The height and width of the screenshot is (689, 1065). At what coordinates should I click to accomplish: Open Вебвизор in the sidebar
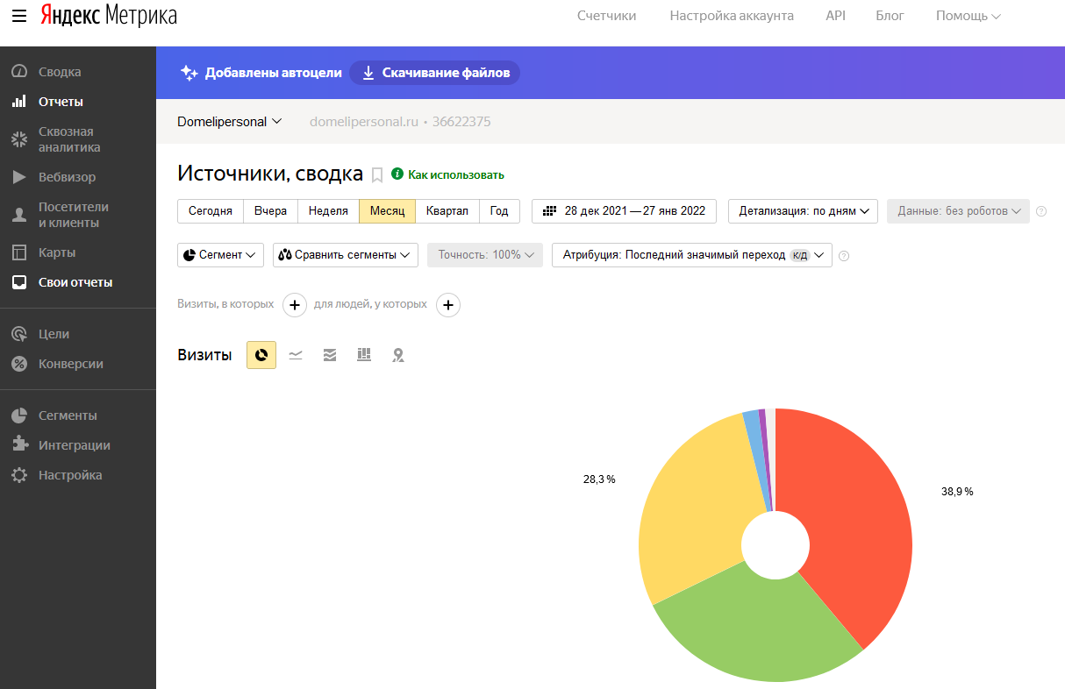coord(67,177)
